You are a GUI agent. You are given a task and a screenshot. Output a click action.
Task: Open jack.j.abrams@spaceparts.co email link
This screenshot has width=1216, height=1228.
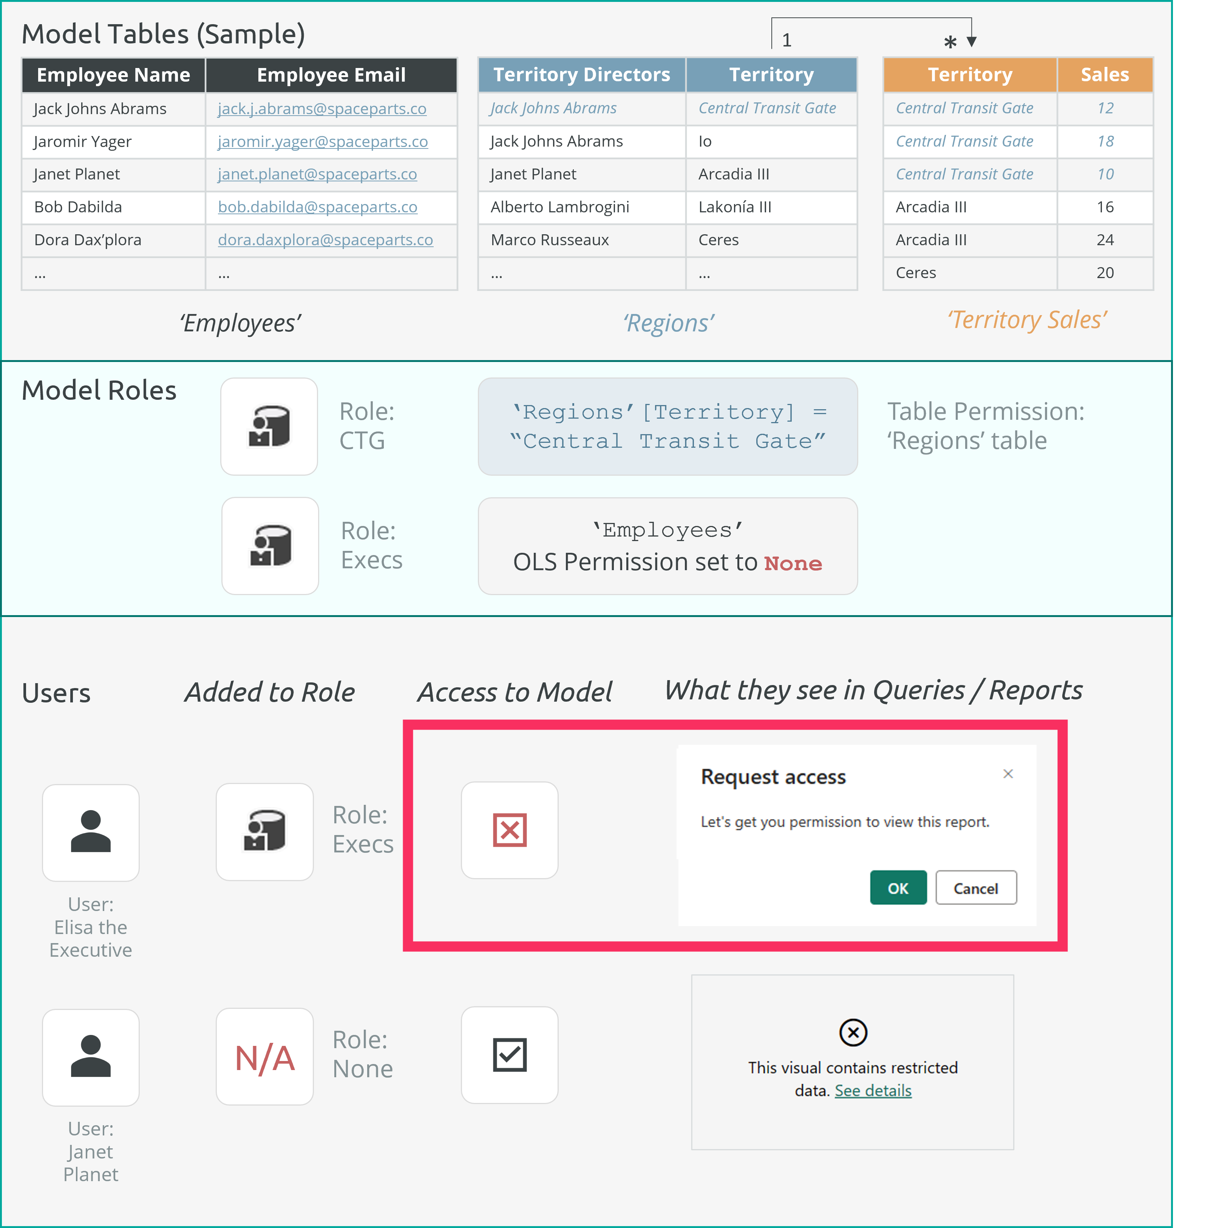point(321,109)
